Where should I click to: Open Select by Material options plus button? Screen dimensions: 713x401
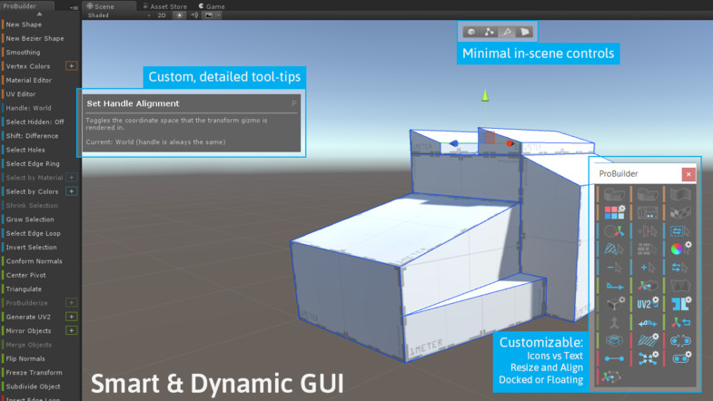click(72, 177)
